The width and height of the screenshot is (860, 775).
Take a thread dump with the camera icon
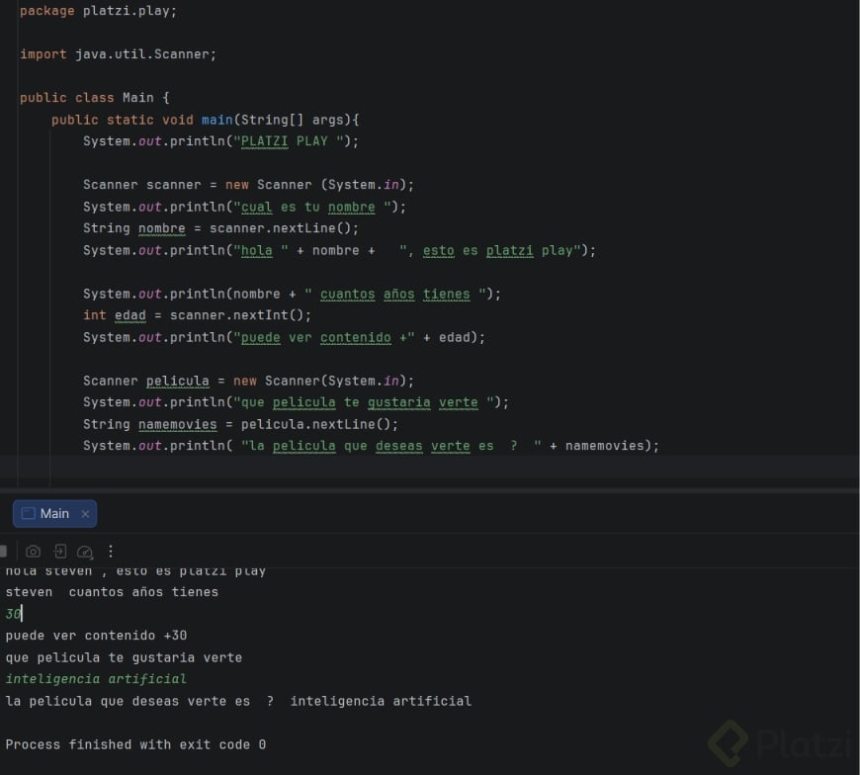33,552
